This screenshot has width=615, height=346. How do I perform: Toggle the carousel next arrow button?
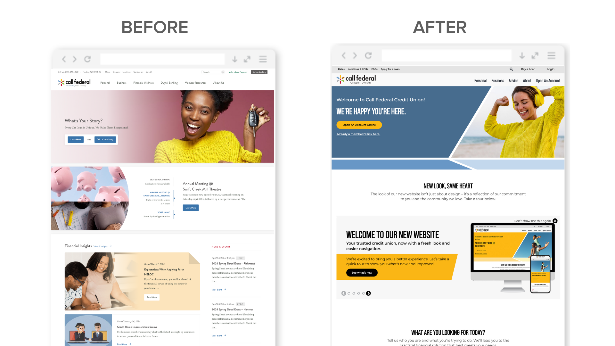pos(368,293)
